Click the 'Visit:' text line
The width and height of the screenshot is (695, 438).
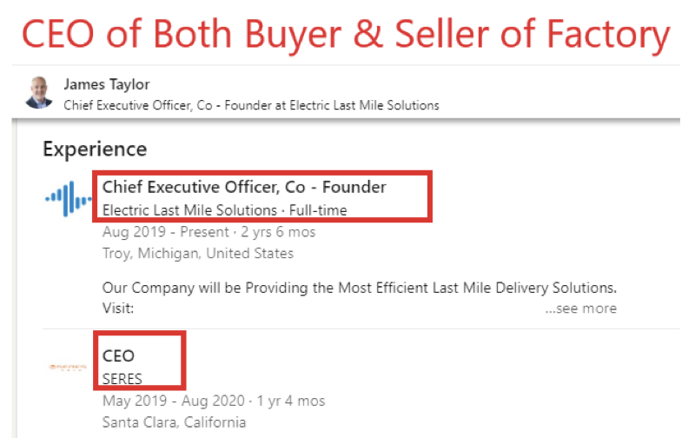[x=118, y=309]
